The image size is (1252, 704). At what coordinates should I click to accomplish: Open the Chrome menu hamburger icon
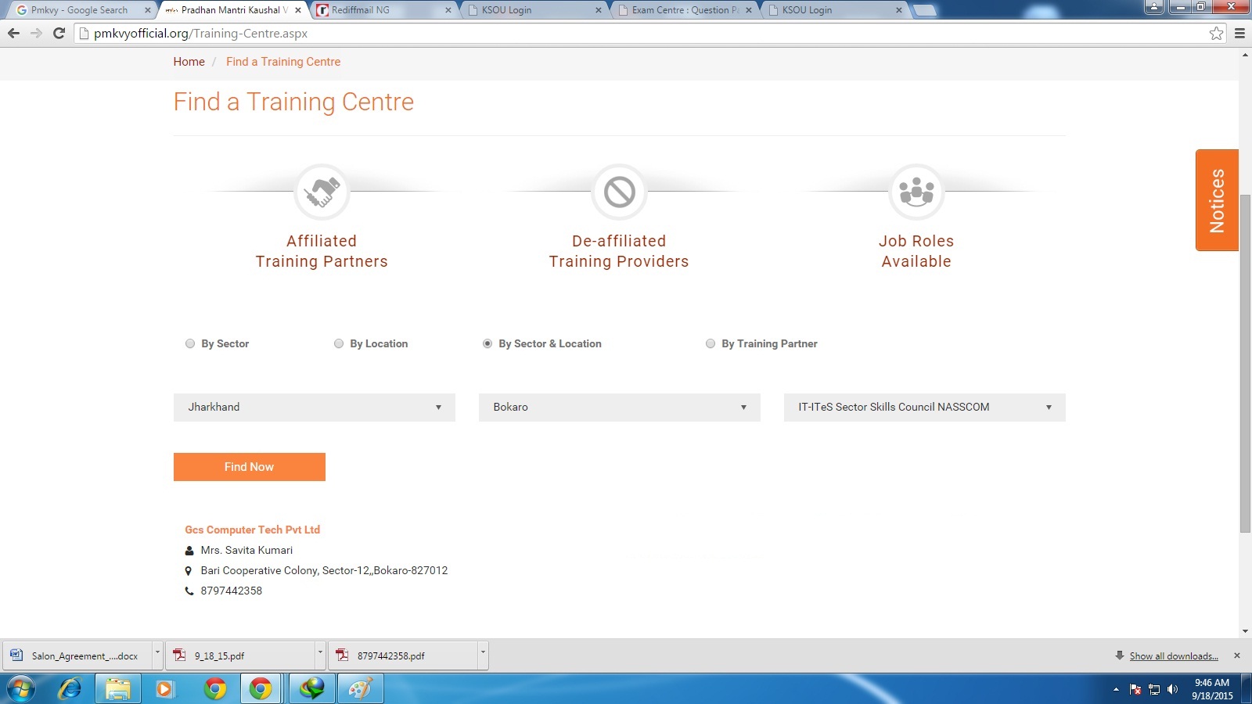(x=1239, y=33)
